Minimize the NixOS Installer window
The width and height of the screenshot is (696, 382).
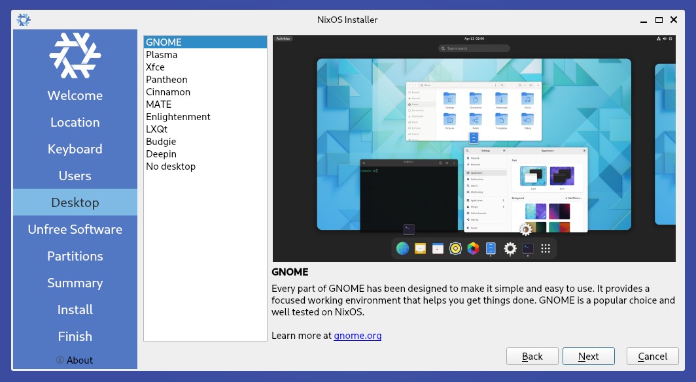pyautogui.click(x=644, y=20)
